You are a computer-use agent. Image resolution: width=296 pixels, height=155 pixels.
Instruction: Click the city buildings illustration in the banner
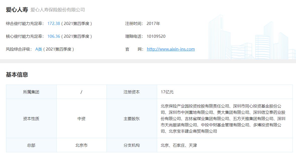click(251, 40)
